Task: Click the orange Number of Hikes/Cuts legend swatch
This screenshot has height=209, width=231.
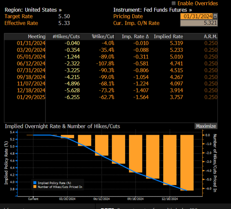Action: (x=35, y=187)
